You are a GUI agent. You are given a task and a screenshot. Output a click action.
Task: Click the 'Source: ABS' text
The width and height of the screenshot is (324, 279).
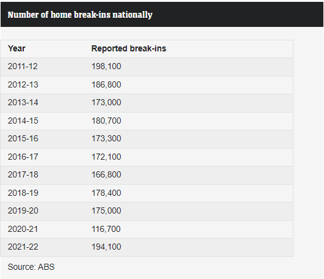click(x=31, y=267)
